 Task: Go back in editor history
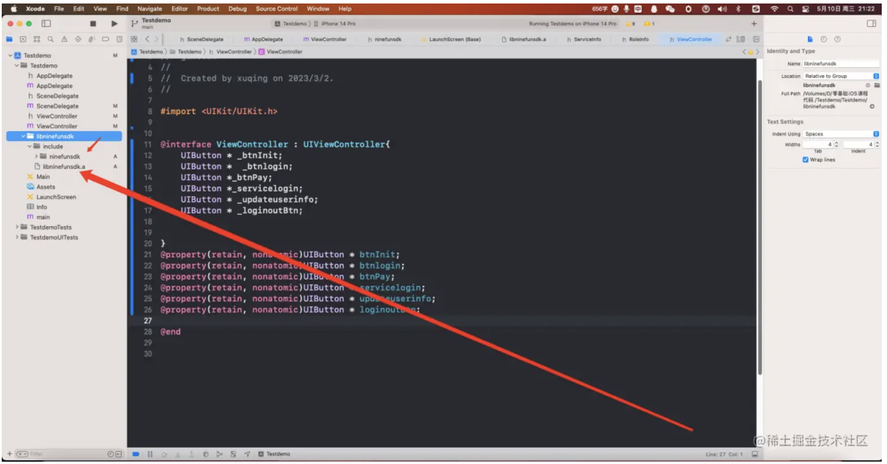[147, 39]
